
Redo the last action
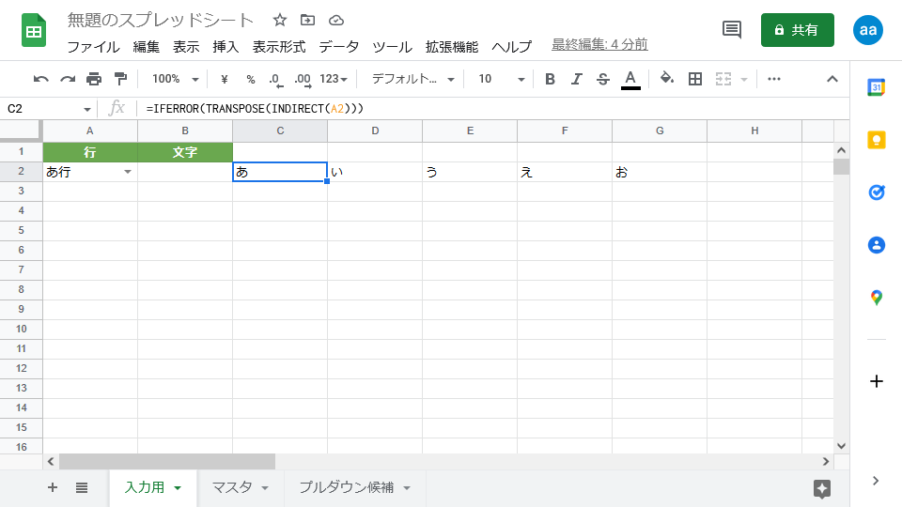click(68, 79)
